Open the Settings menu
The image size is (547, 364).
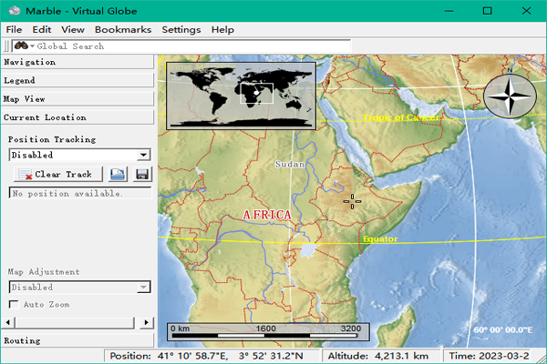[x=181, y=30]
